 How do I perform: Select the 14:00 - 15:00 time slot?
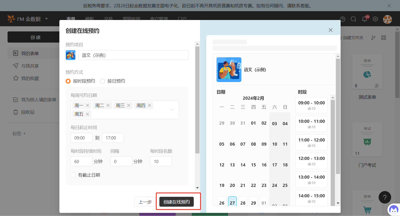coord(311,198)
